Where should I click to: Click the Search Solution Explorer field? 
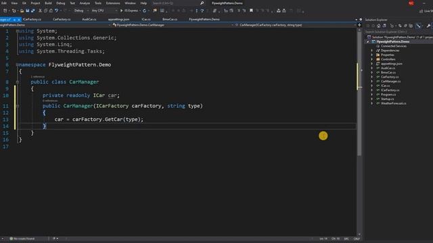398,32
